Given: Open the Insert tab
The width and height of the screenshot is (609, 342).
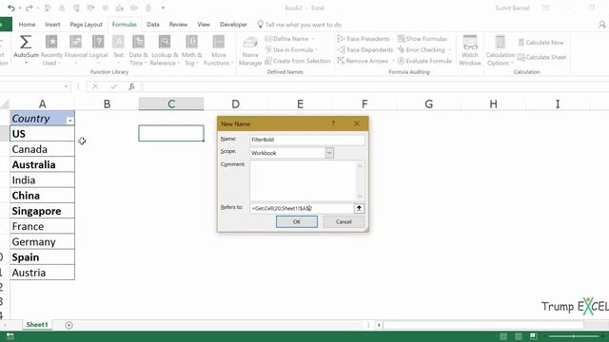Looking at the screenshot, I should 52,25.
